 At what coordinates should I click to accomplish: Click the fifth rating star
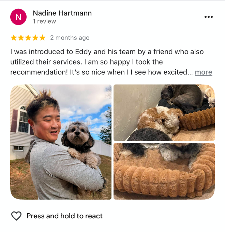tap(42, 38)
